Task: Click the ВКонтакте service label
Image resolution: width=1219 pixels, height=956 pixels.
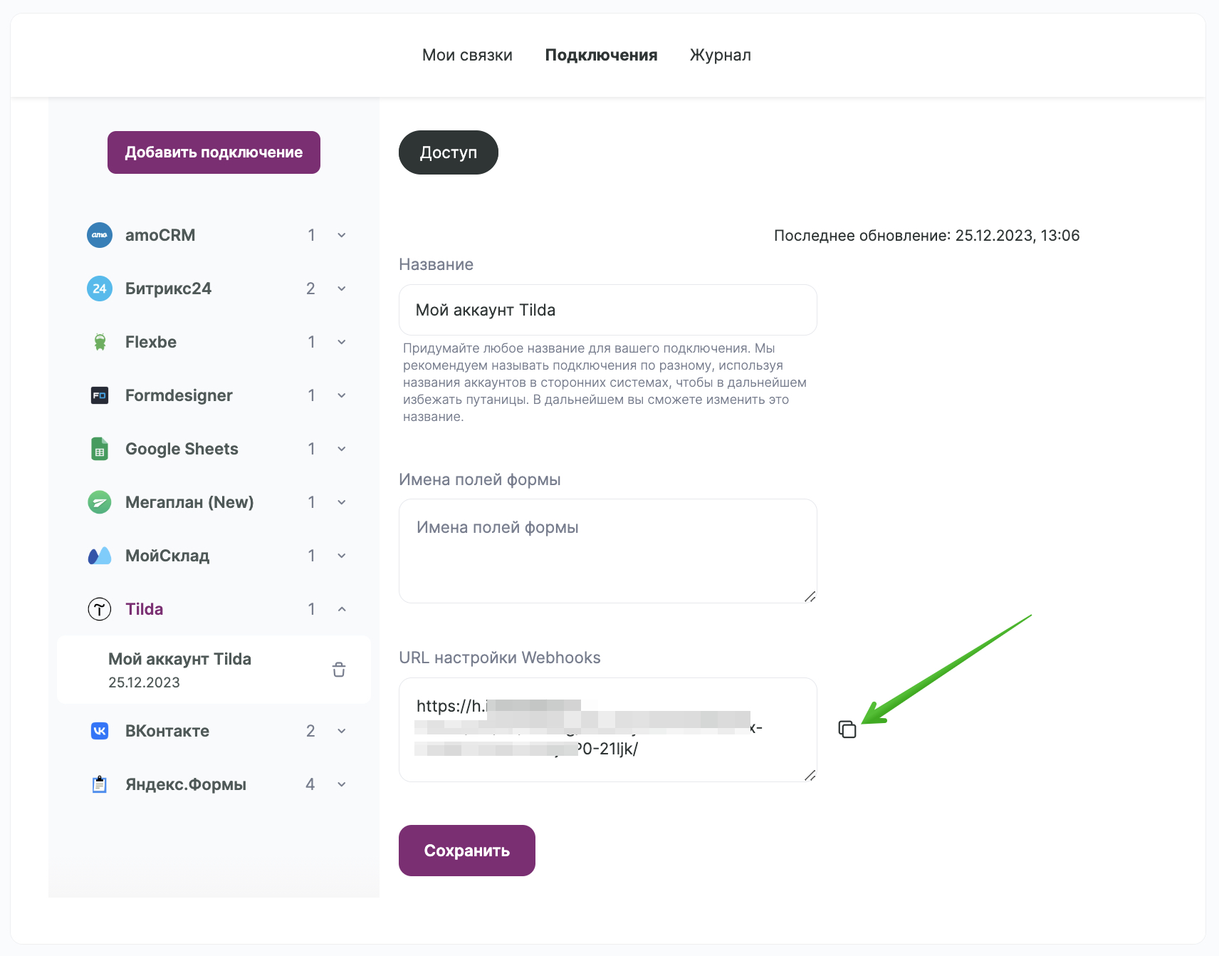Action: (167, 731)
